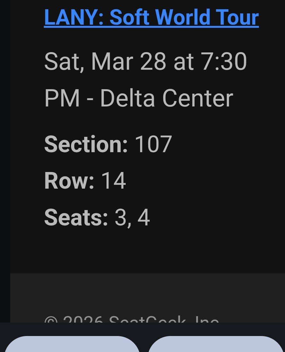Click the © 2026 SeatGeek copyright text
This screenshot has width=285, height=352.
point(132,319)
